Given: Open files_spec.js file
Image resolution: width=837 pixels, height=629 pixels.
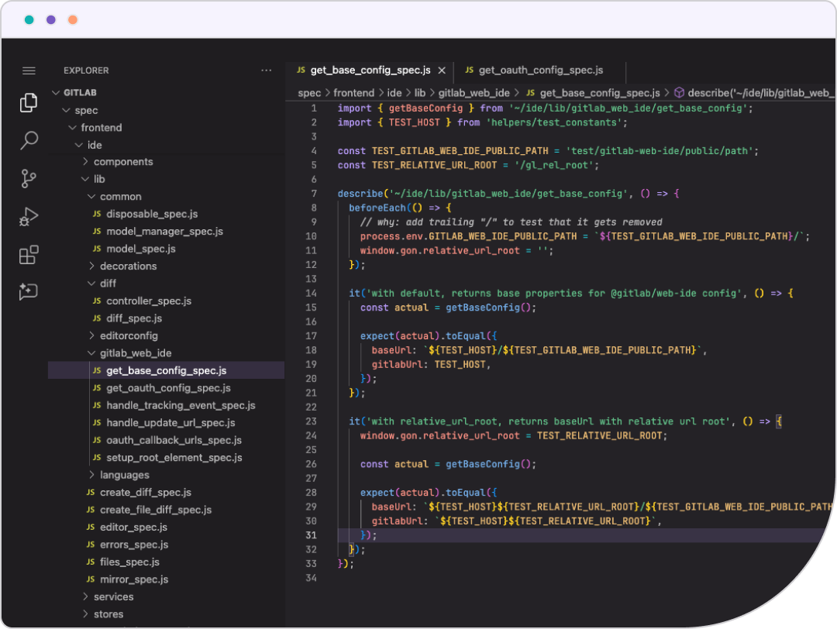Looking at the screenshot, I should click(x=129, y=562).
